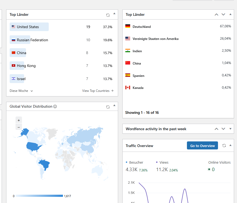
Task: Refresh the Traffic Overview widget
Action: [x=224, y=146]
